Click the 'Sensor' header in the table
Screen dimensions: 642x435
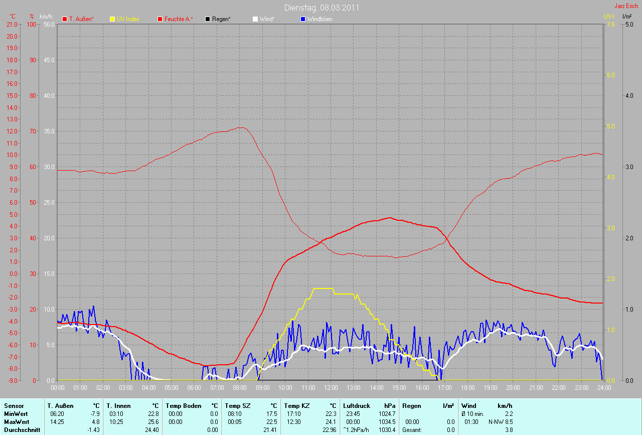[x=14, y=406]
